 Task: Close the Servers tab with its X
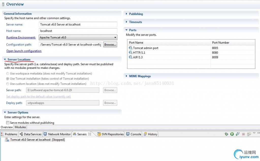(x=90, y=134)
